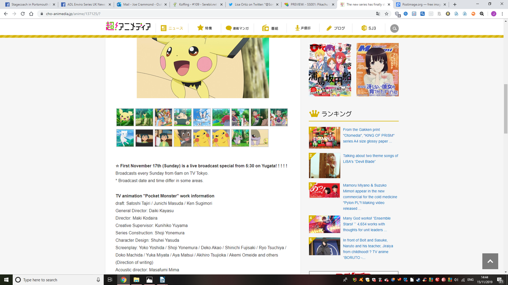
Task: Click the taskbar microphone voice search icon
Action: click(x=98, y=279)
